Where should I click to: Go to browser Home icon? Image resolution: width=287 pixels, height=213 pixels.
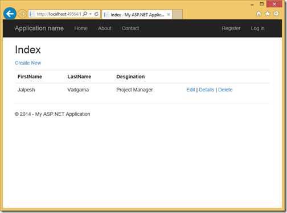pyautogui.click(x=259, y=14)
